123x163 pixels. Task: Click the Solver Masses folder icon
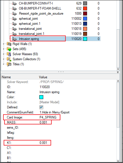click(9, 54)
